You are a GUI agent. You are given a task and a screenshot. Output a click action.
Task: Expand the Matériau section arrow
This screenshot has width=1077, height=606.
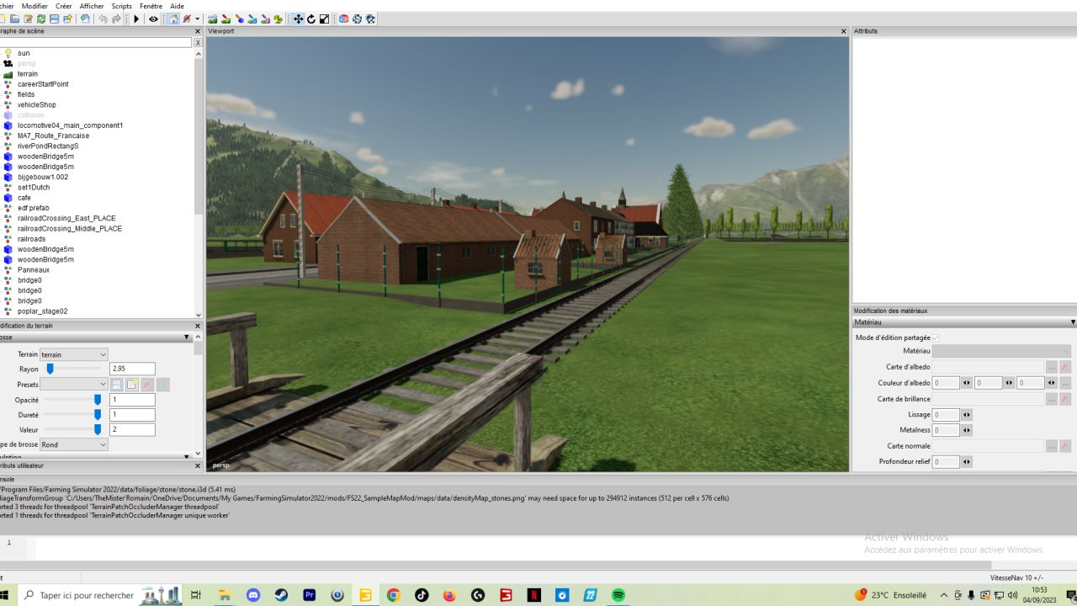pos(1073,322)
